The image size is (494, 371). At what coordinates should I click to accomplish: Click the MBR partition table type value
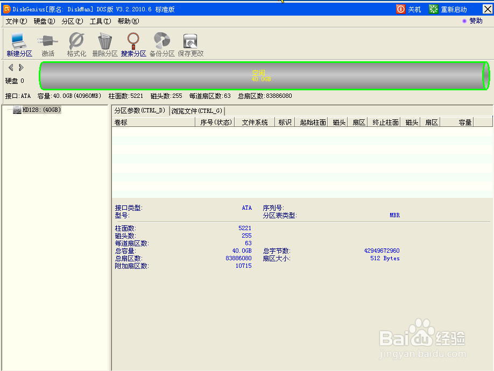coord(394,215)
